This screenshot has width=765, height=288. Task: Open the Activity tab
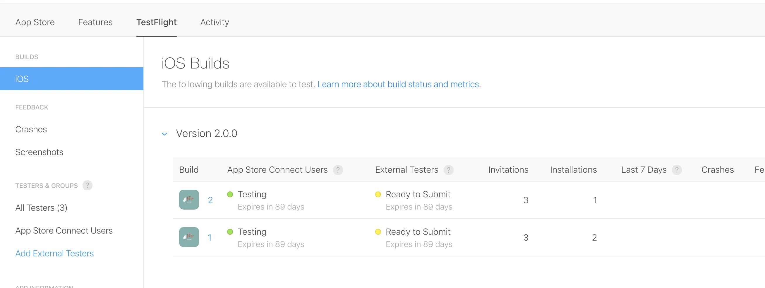215,22
